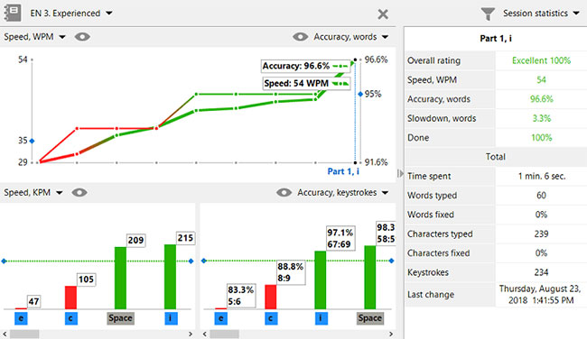Toggle the Speed, WPM visibility eye
Screen dimensions: 587x339
(82, 37)
